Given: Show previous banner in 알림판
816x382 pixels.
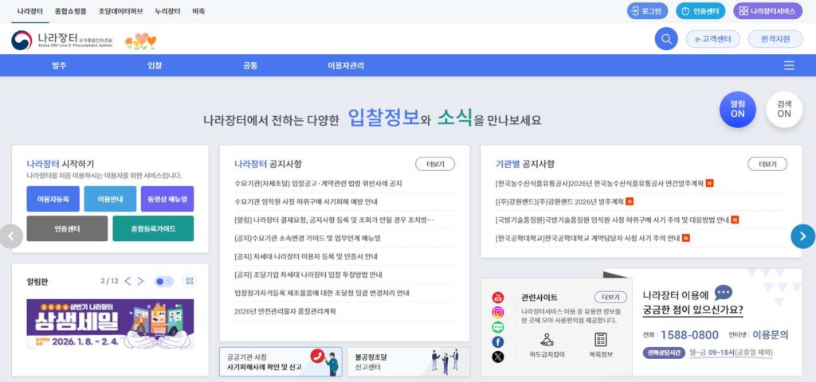Looking at the screenshot, I should [127, 281].
